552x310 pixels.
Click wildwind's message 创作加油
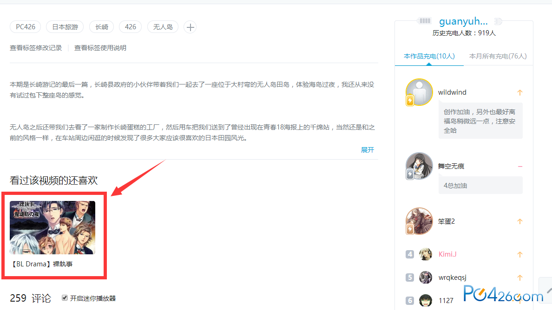click(x=480, y=121)
